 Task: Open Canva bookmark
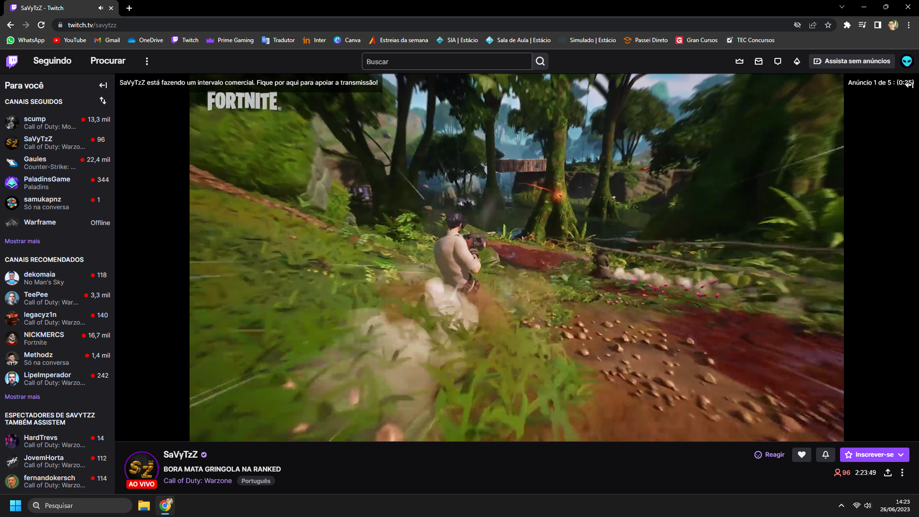[347, 40]
